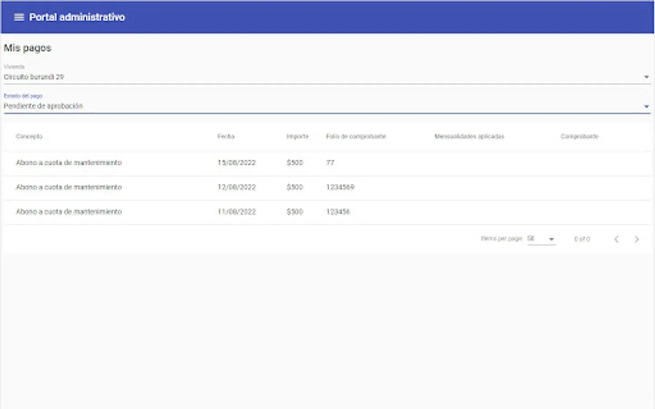Select the payment row dated 11/08/2022

pyautogui.click(x=327, y=212)
